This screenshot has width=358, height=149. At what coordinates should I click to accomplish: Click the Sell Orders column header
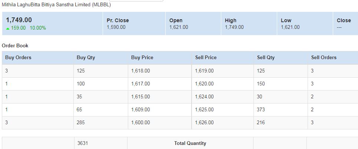pyautogui.click(x=324, y=57)
